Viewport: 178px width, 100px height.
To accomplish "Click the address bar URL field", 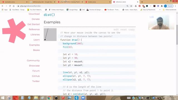I will point(71,6).
